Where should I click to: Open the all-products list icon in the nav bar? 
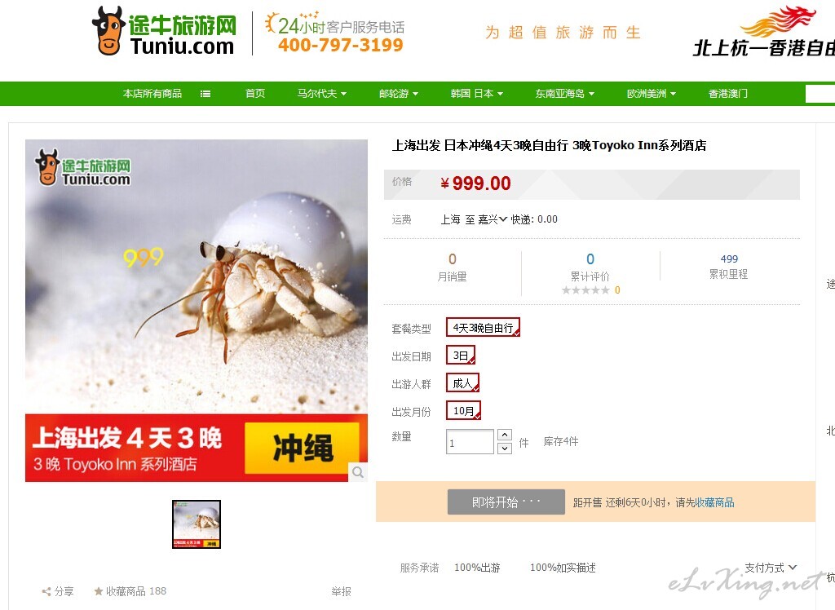(x=205, y=94)
